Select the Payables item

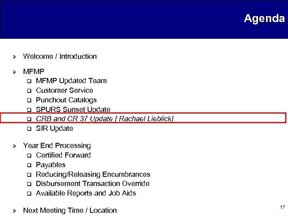(x=51, y=165)
